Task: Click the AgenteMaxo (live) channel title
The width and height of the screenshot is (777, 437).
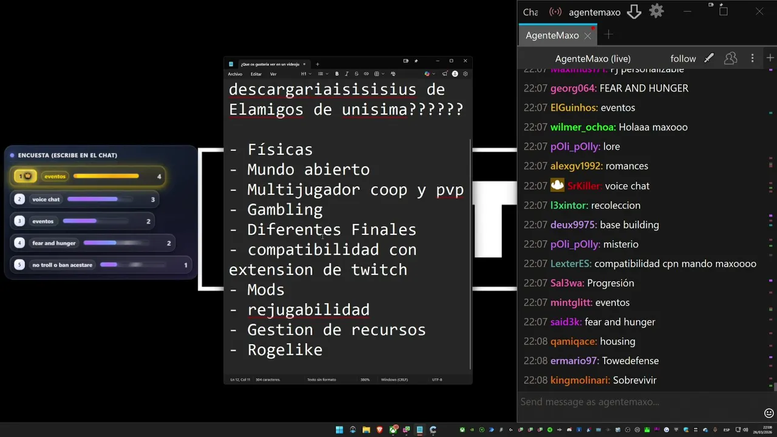Action: [x=592, y=59]
